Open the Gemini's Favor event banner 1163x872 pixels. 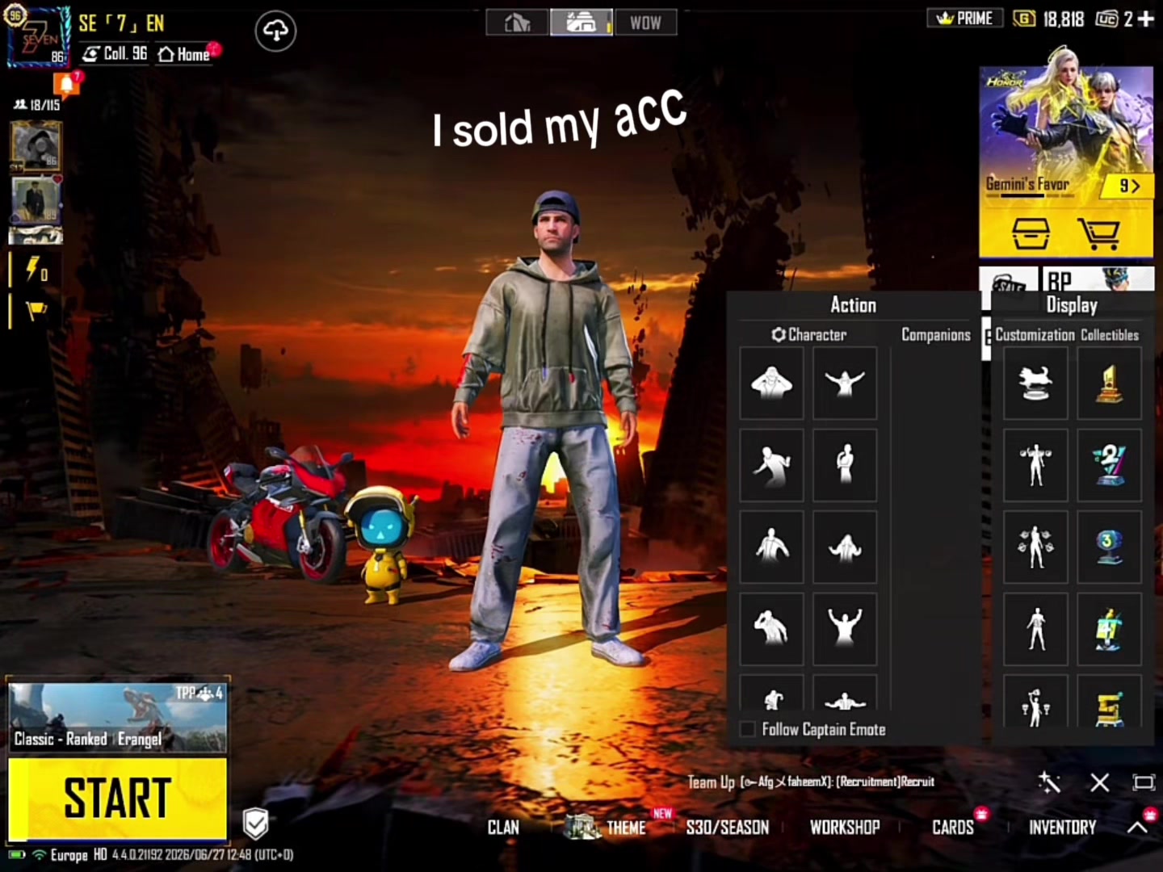[1066, 134]
